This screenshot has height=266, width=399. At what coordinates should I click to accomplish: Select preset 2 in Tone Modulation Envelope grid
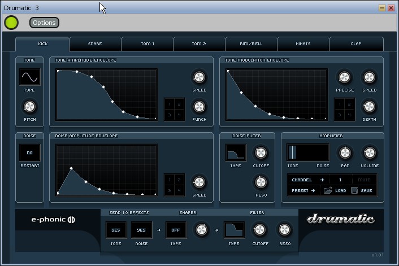tap(349, 104)
